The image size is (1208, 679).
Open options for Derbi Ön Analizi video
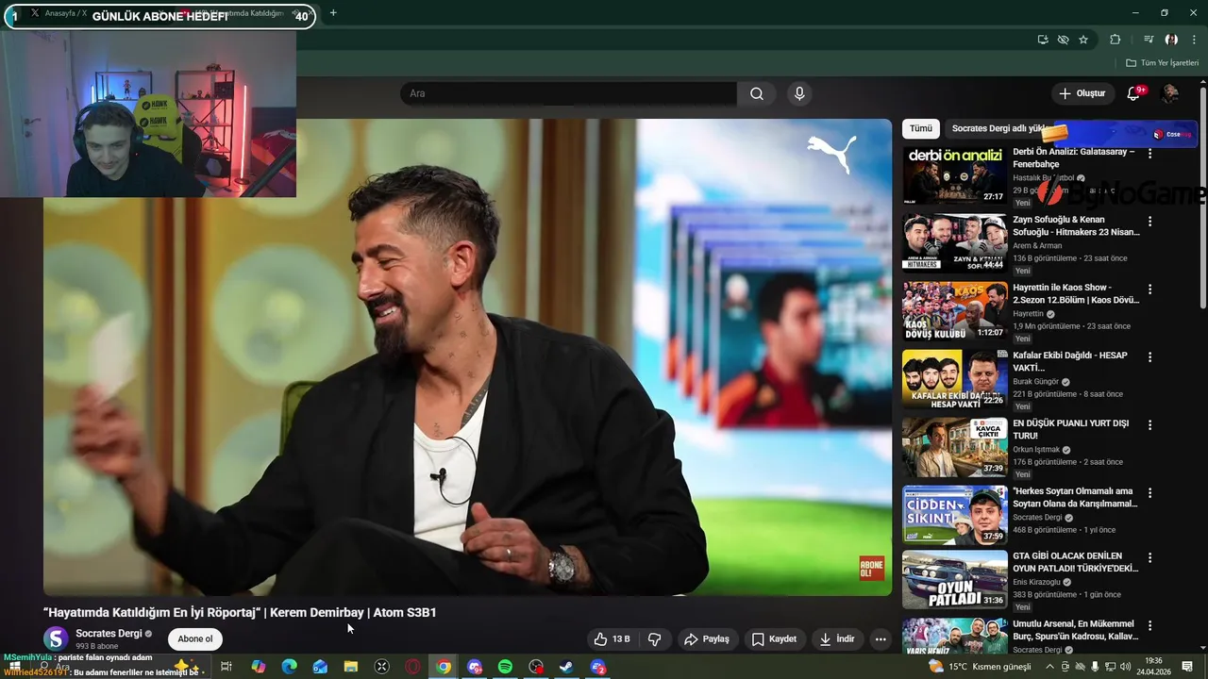1149,154
